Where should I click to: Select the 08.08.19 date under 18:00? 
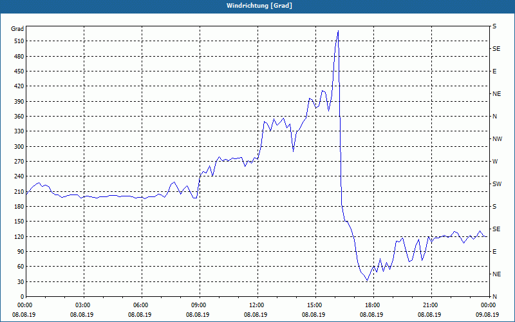(x=371, y=314)
